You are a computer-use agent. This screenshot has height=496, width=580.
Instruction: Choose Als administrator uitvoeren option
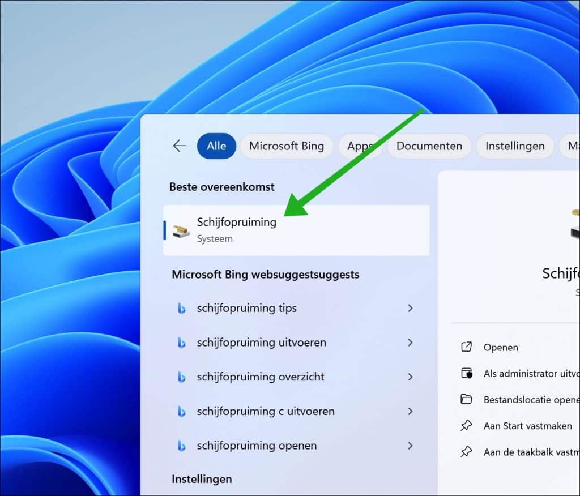pos(531,374)
